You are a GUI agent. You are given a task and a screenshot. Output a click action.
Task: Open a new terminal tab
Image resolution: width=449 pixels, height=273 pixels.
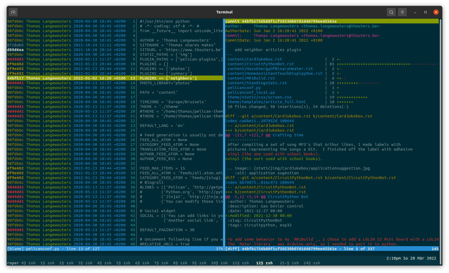[13, 12]
